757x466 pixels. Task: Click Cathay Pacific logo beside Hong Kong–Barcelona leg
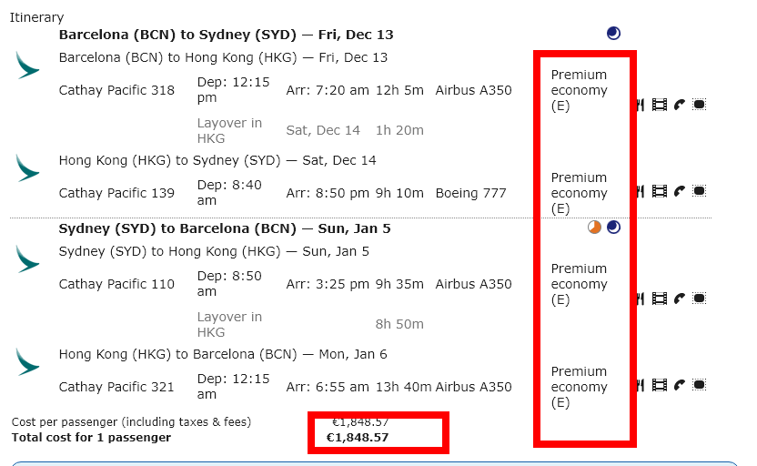[x=28, y=362]
